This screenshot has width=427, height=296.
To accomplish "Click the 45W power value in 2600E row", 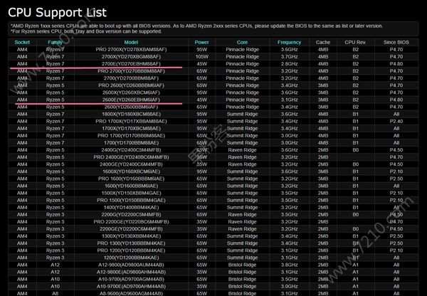I will [x=202, y=100].
